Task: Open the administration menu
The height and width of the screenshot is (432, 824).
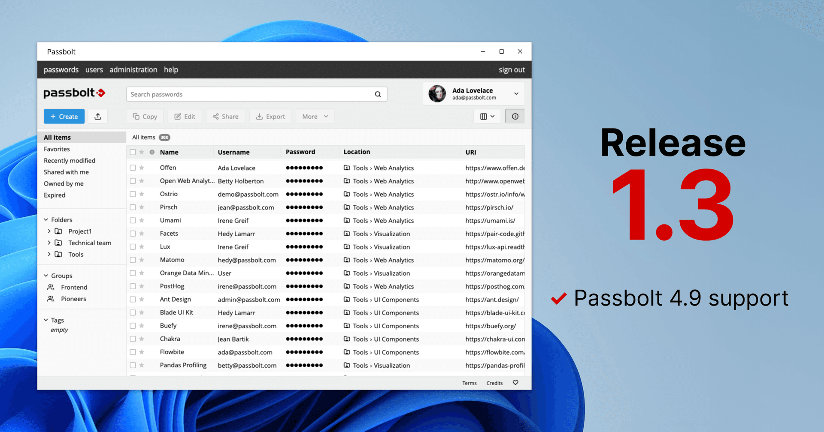Action: point(133,69)
